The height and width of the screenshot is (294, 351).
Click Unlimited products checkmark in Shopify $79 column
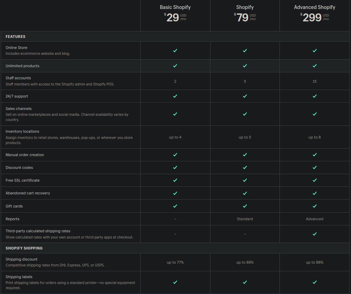245,66
